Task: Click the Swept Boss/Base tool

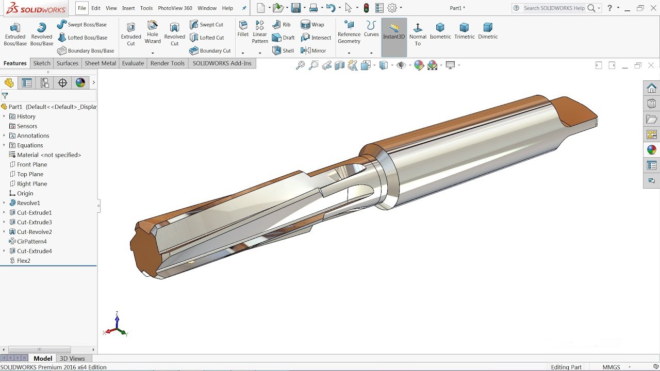Action: pyautogui.click(x=81, y=25)
